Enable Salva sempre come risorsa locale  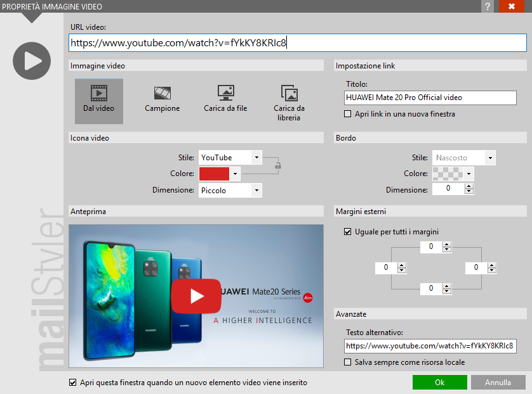[347, 362]
